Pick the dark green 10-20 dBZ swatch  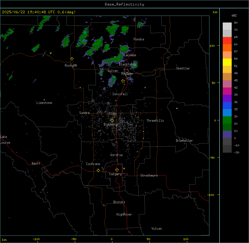pos(227,127)
